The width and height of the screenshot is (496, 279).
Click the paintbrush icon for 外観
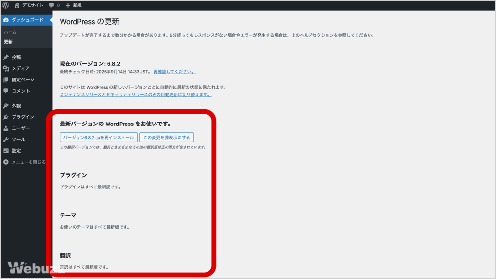(x=6, y=106)
